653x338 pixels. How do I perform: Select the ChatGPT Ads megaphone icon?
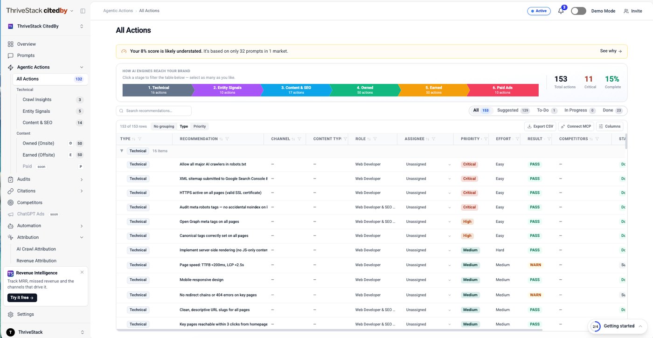[x=11, y=214]
